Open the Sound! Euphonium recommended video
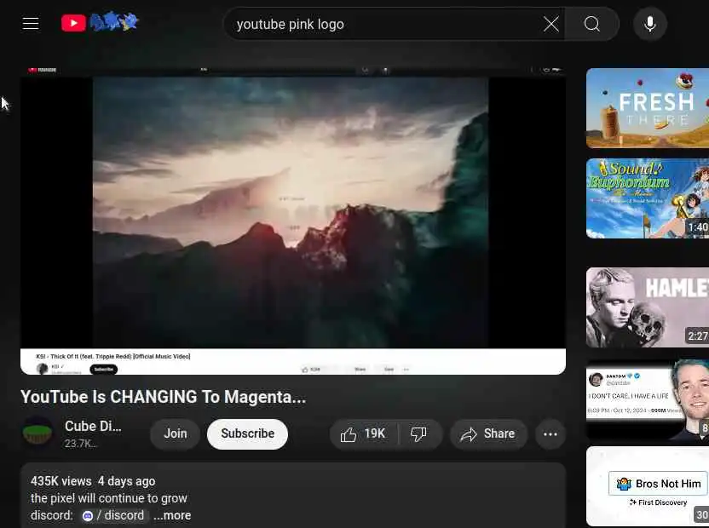 [648, 198]
